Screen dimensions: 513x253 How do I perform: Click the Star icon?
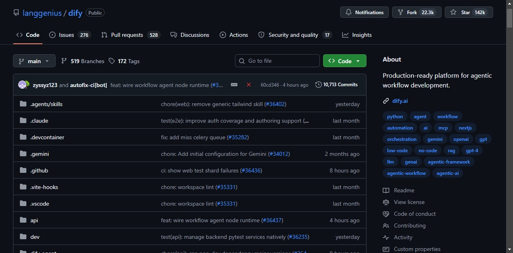(453, 13)
